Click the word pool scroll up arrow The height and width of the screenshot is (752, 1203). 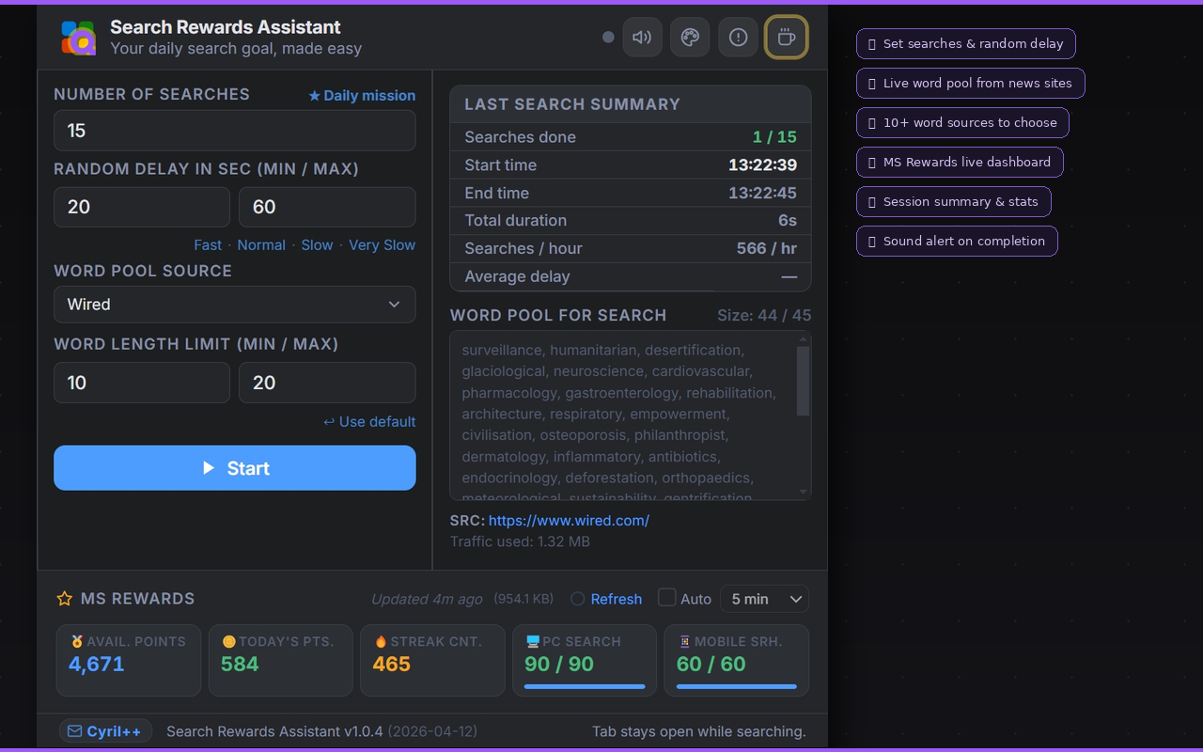click(x=804, y=339)
